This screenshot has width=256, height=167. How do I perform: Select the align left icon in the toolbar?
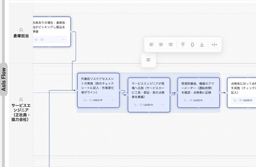[151, 45]
